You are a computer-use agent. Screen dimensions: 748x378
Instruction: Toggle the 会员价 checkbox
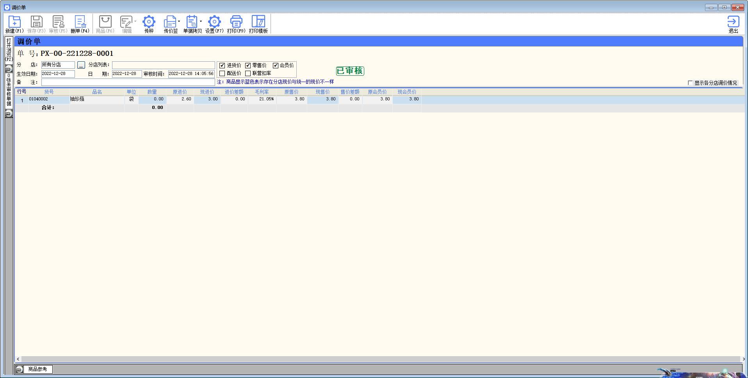pyautogui.click(x=275, y=66)
